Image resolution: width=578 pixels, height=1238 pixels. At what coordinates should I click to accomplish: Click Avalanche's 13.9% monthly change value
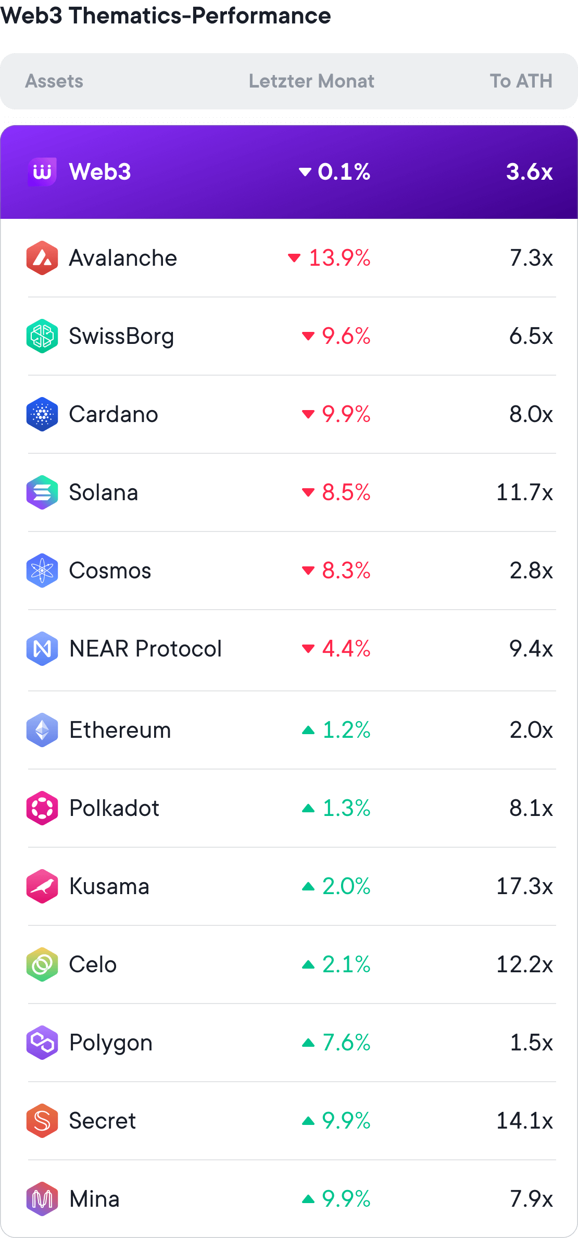click(x=340, y=258)
